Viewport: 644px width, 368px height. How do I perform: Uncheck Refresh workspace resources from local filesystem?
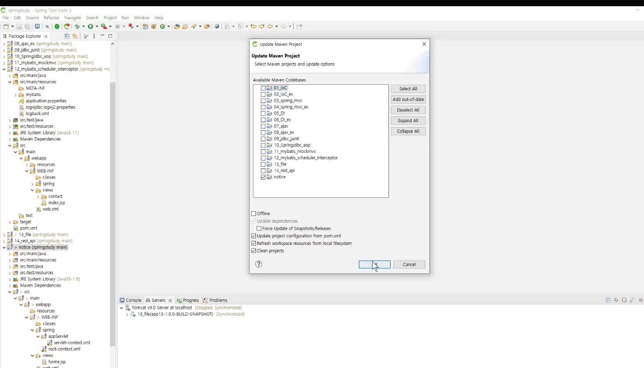coord(254,244)
